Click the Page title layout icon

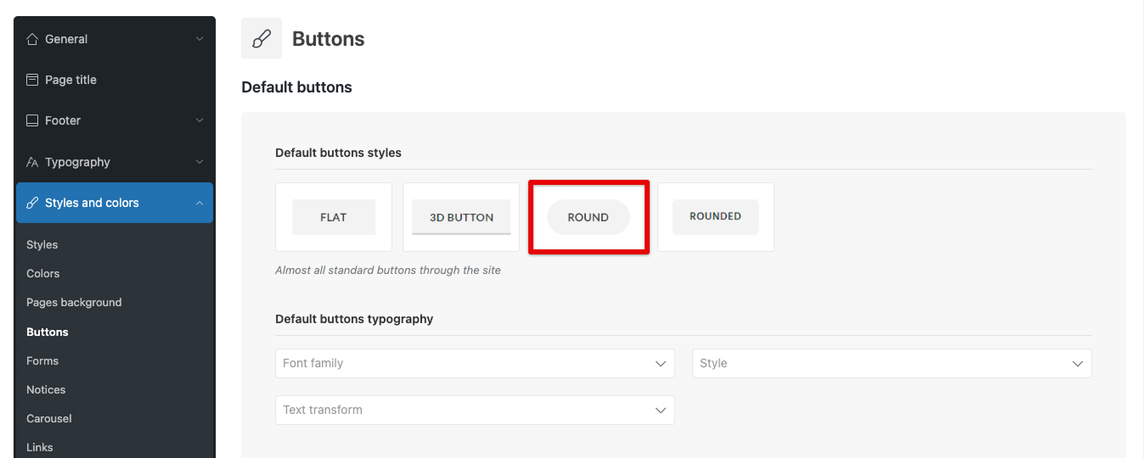[32, 80]
